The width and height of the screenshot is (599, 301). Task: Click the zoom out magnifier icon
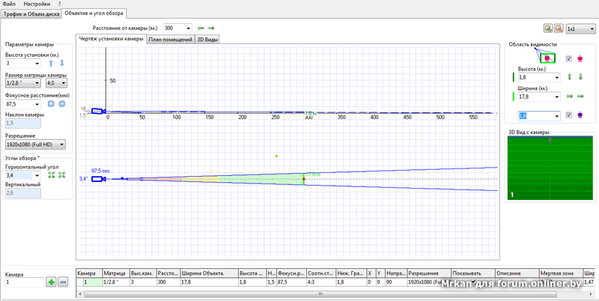point(558,28)
